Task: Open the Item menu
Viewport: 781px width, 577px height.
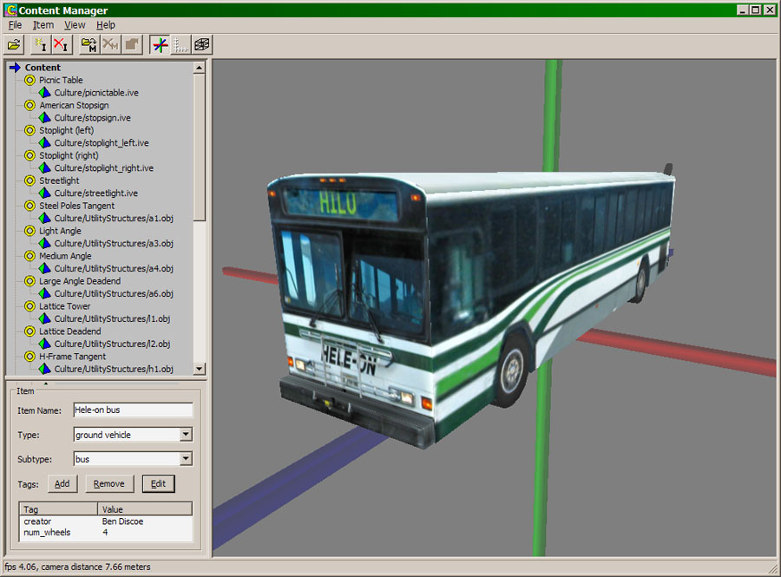Action: (x=43, y=25)
